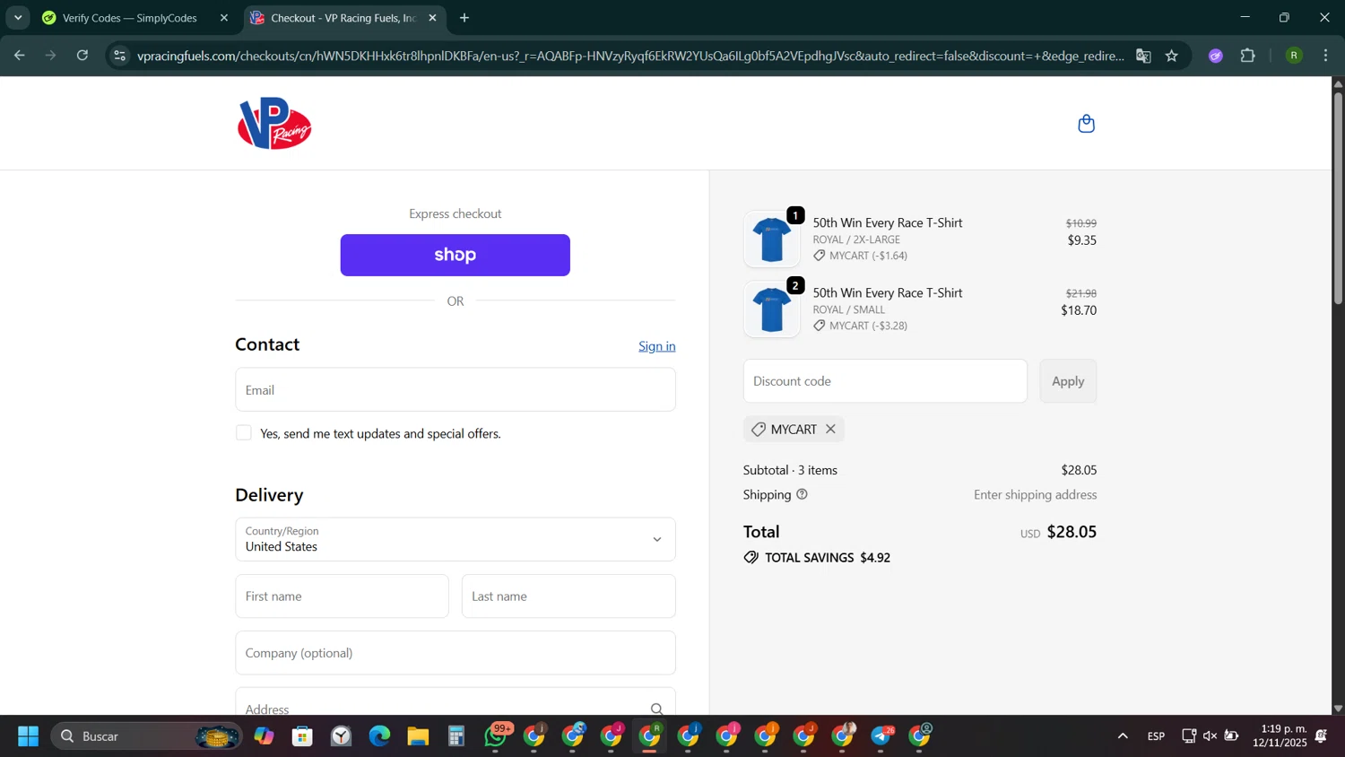This screenshot has height=757, width=1345.
Task: Open a new browser tab
Action: tap(464, 18)
